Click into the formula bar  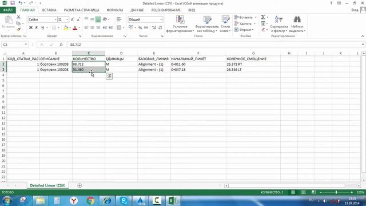[213, 45]
